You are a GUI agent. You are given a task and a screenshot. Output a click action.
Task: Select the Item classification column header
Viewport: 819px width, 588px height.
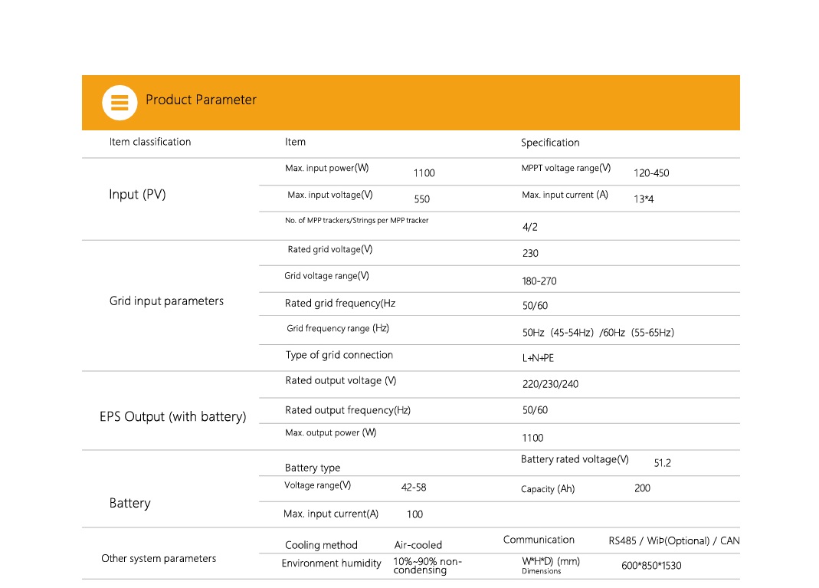coord(150,142)
